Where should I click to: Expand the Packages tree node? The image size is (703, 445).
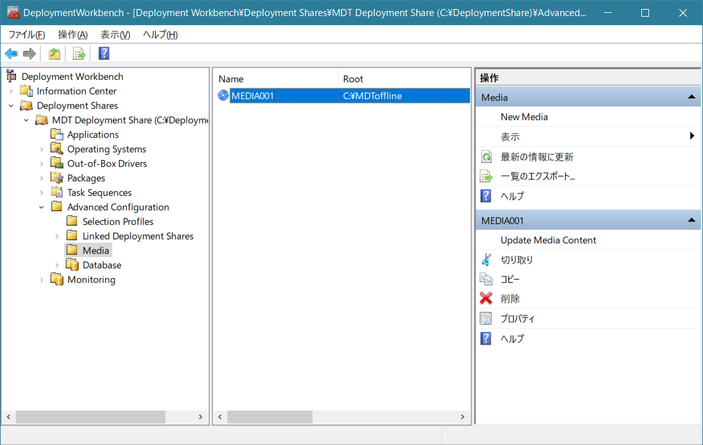tap(42, 178)
